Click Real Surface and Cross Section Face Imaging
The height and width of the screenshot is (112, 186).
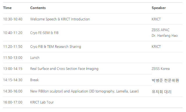pyautogui.click(x=64, y=69)
